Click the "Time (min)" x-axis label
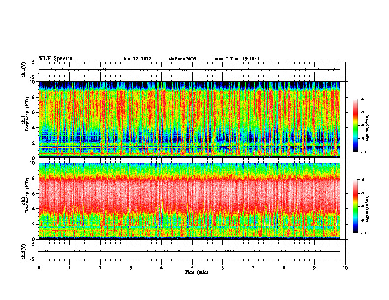 point(196,272)
